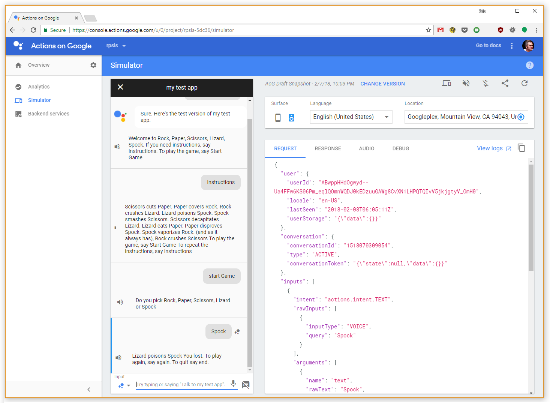
Task: Toggle the muted audio playback icon
Action: (x=466, y=83)
